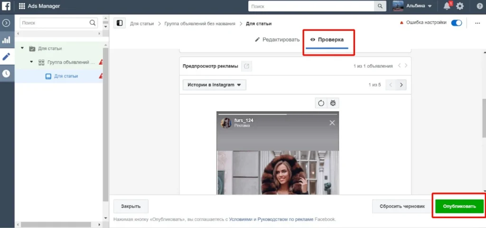Click the Facebook logo icon
Viewport: 486px width, 228px height.
6,6
